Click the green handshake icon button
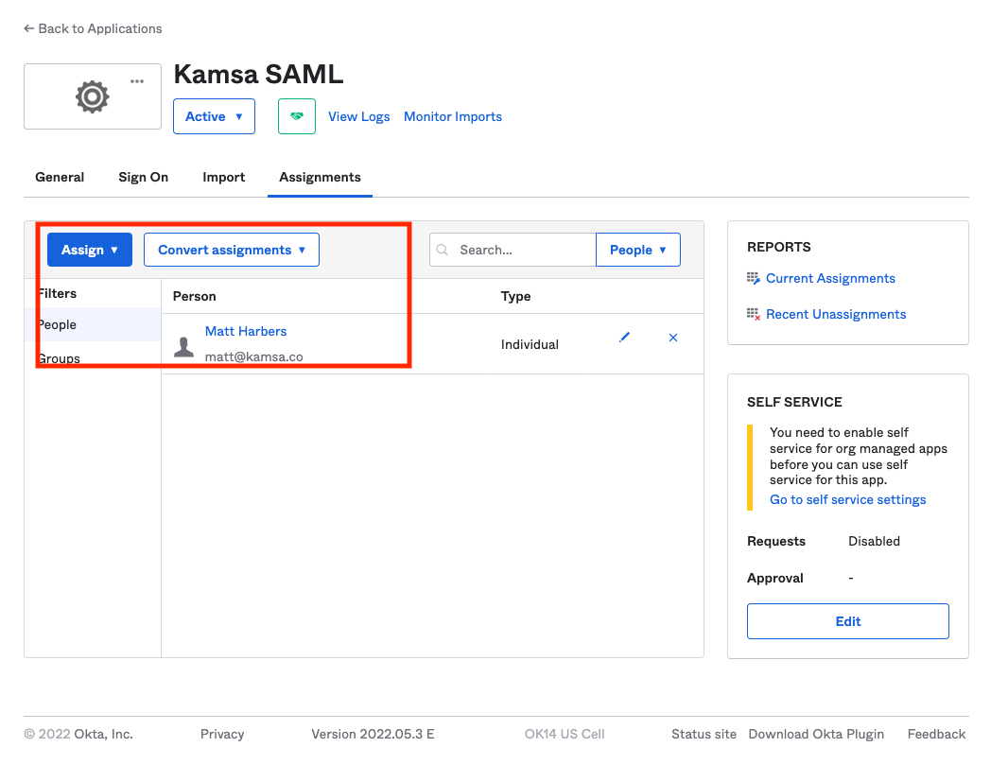Image resolution: width=1008 pixels, height=765 pixels. tap(296, 116)
